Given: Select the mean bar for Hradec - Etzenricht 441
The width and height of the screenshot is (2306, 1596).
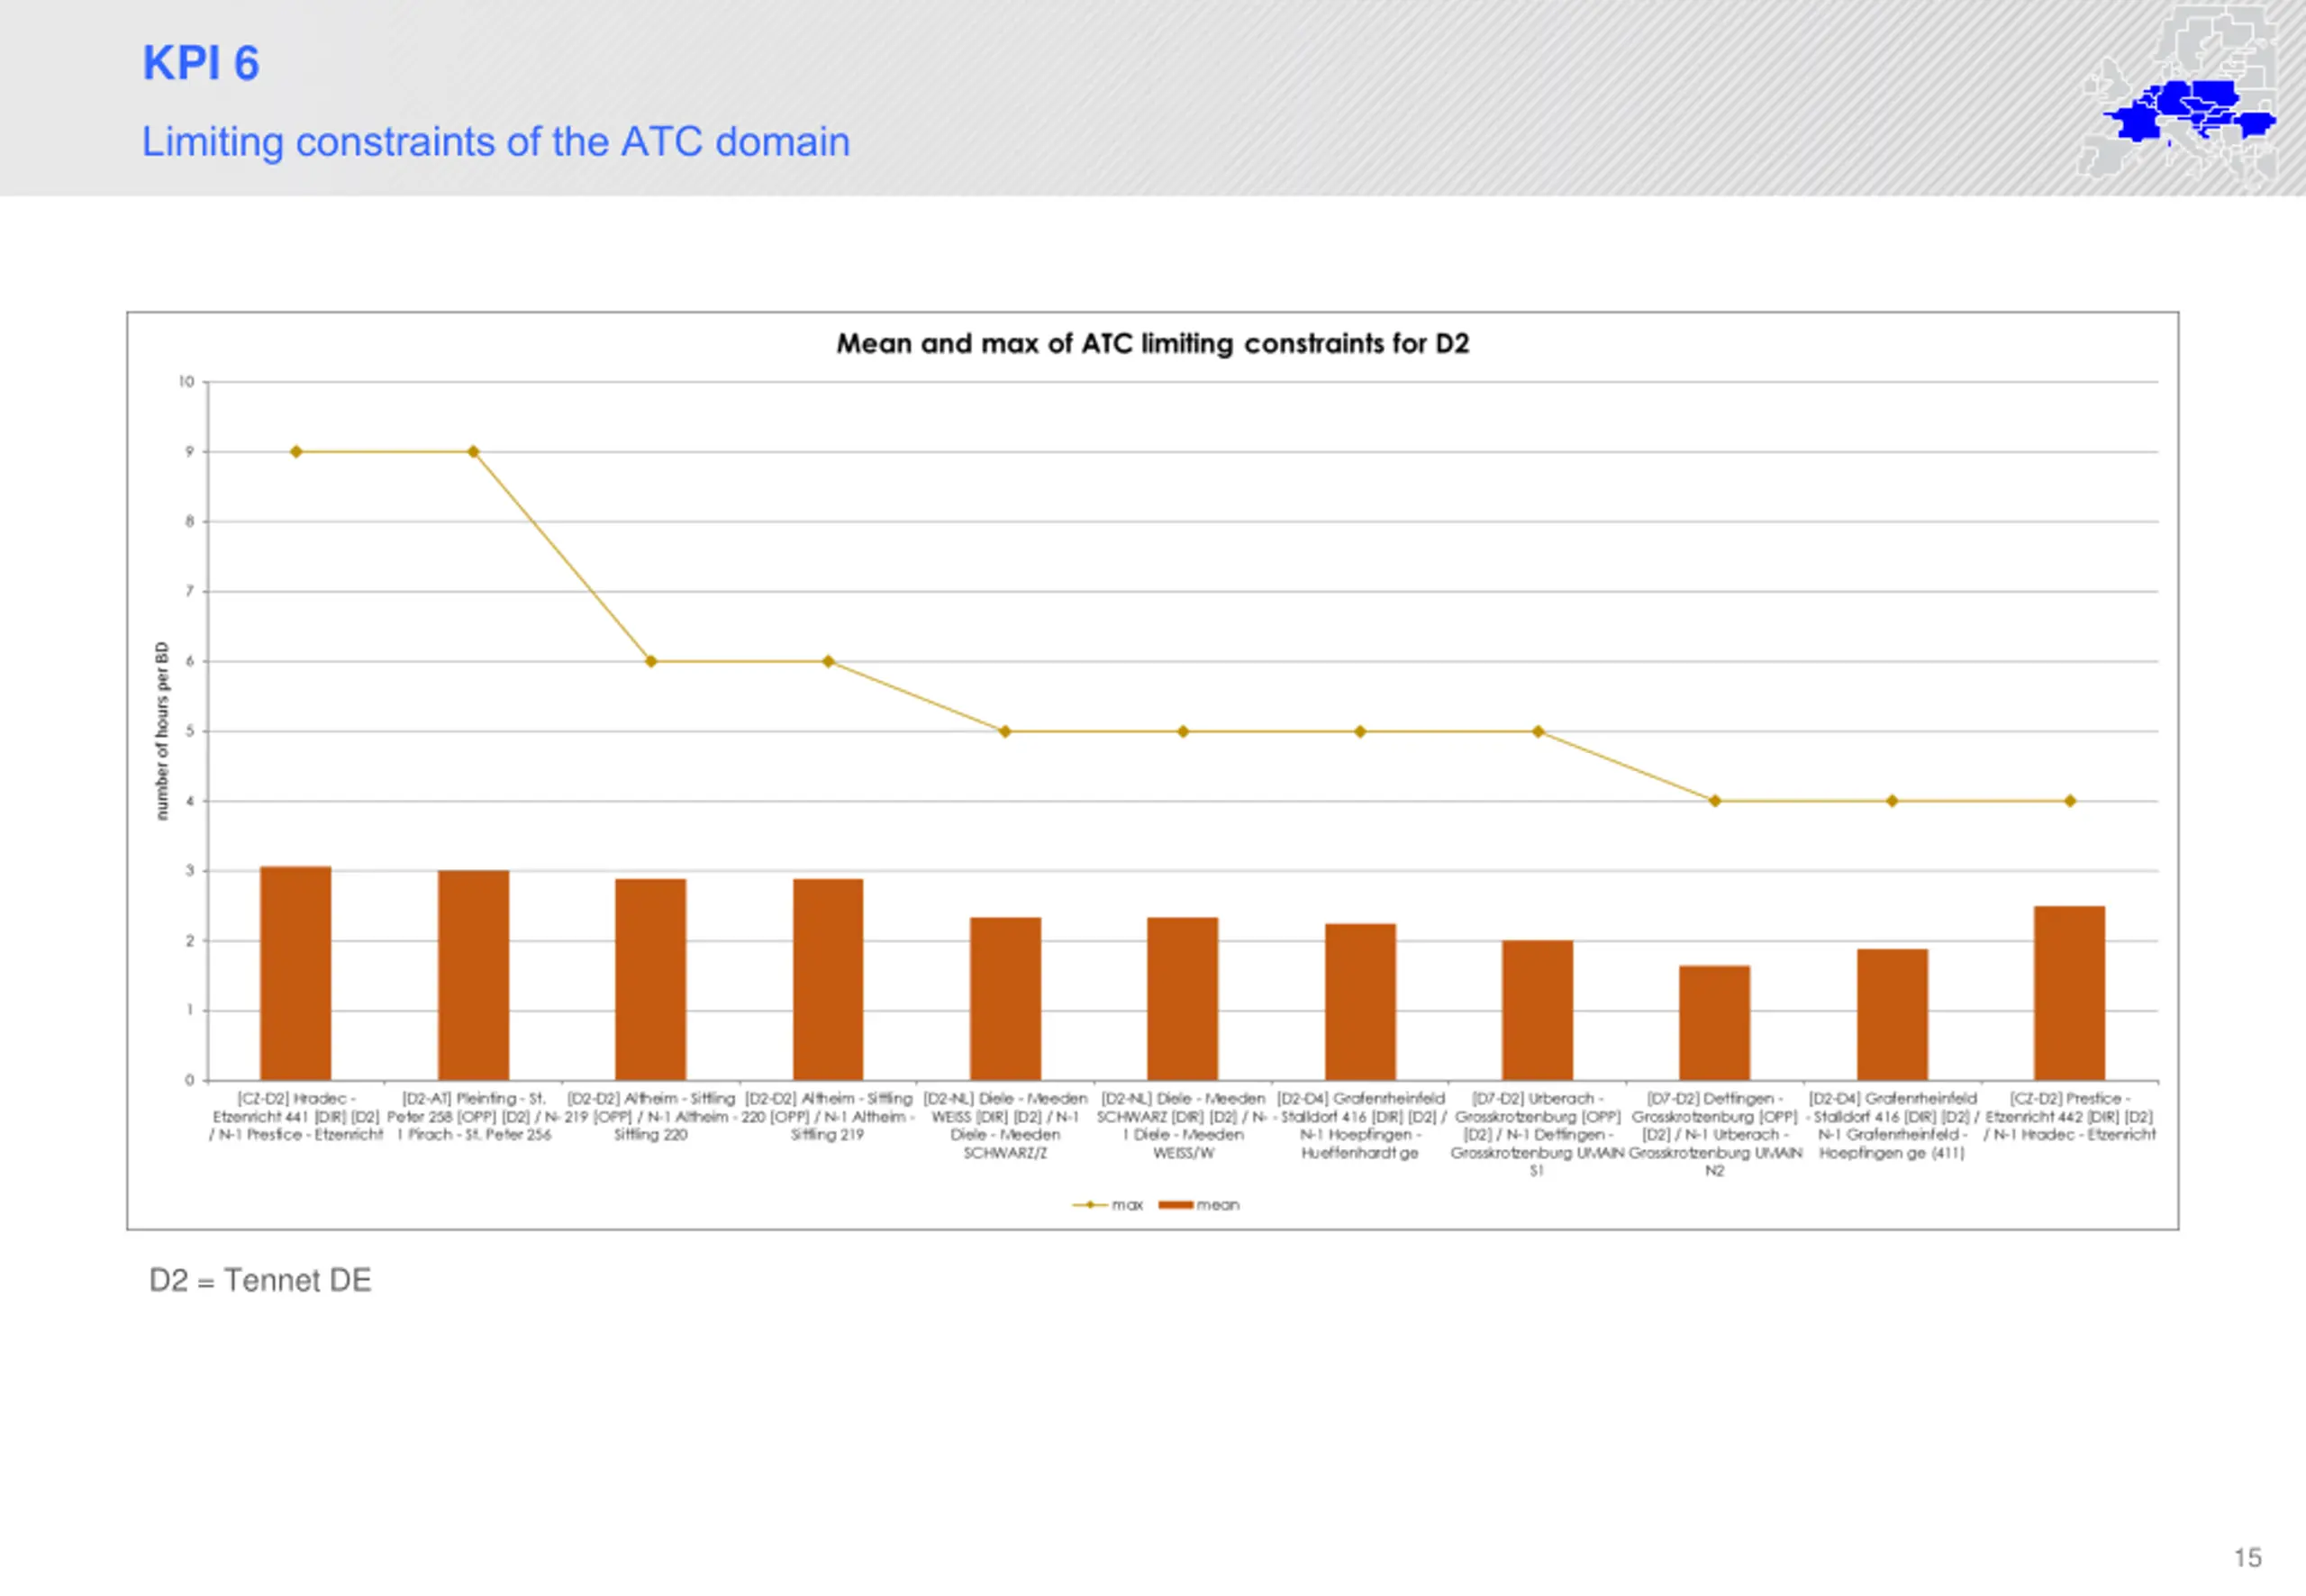Looking at the screenshot, I should (296, 973).
